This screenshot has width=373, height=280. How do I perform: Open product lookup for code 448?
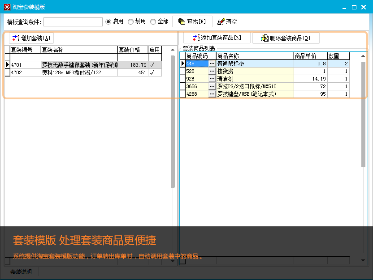[212, 64]
